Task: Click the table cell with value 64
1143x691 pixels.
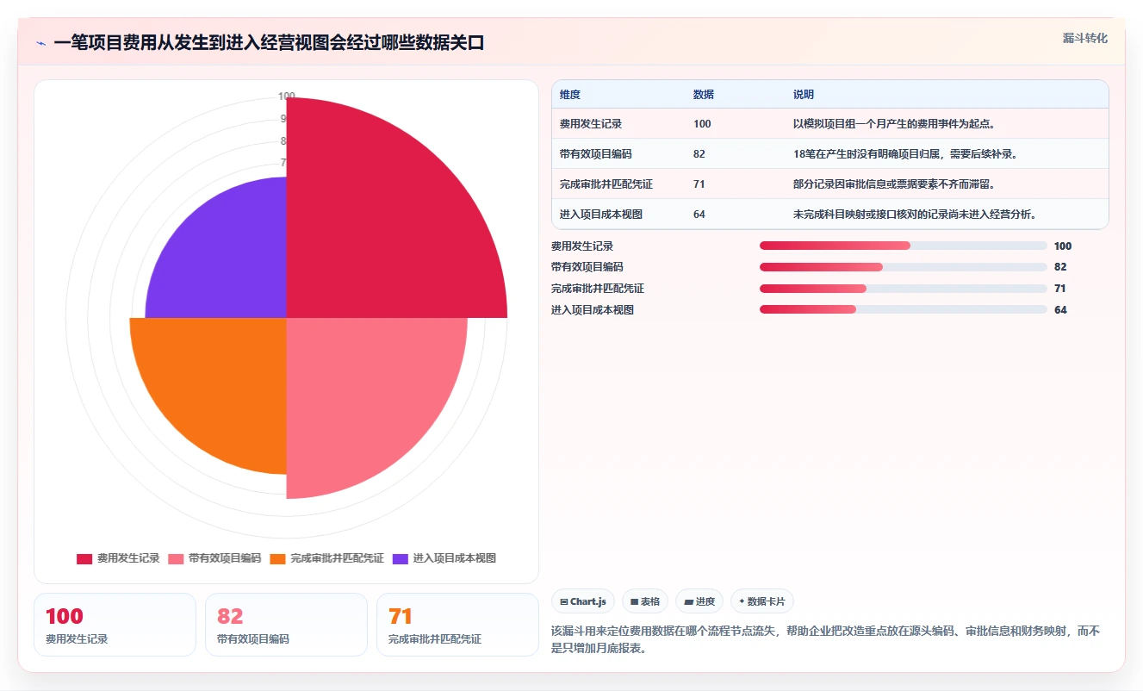Action: (699, 215)
